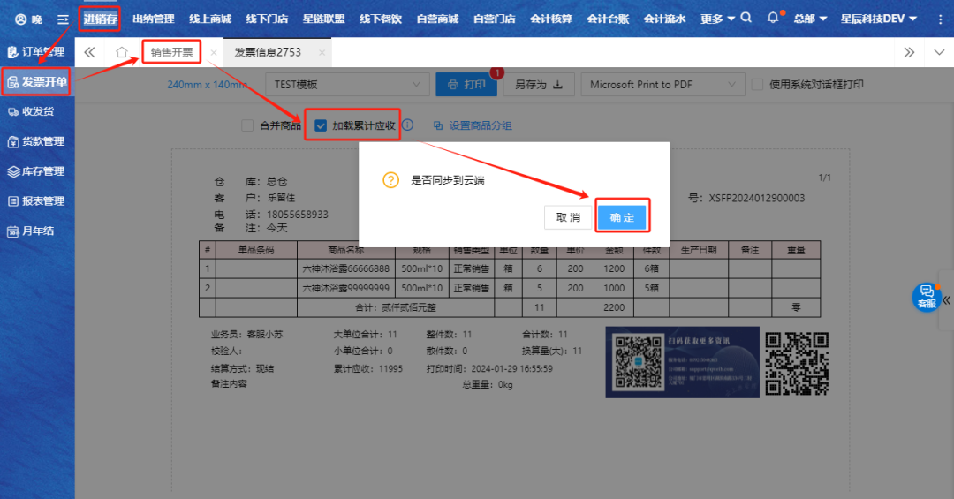Screen dimensions: 954x499
Task: Click 取消 to cancel the dialog
Action: [568, 217]
